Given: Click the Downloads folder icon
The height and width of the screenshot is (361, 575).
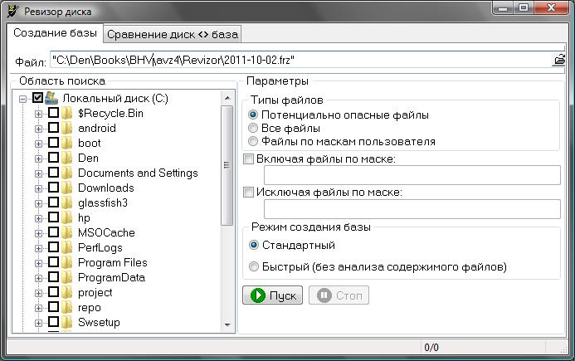Looking at the screenshot, I should click(67, 188).
